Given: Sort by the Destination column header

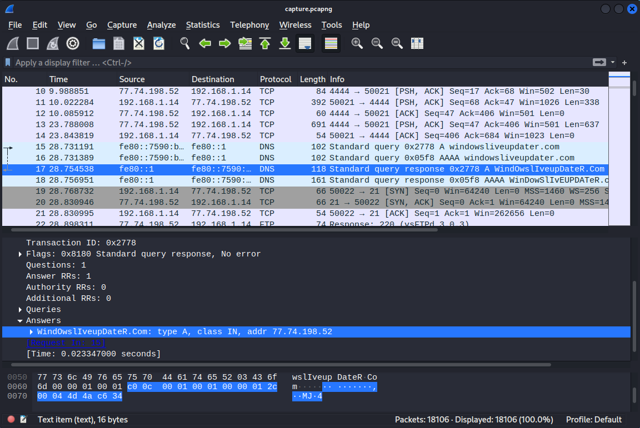Looking at the screenshot, I should click(x=223, y=79).
